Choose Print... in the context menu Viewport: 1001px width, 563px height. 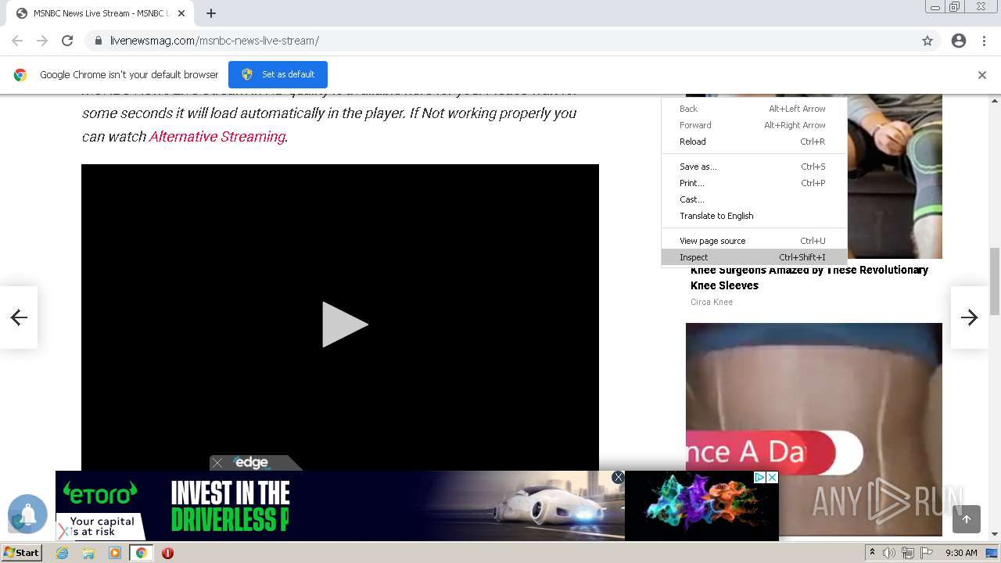[x=754, y=183]
